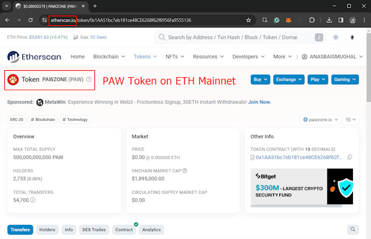The width and height of the screenshot is (371, 239).
Task: Click the # Blockchain tag
Action: 43,120
